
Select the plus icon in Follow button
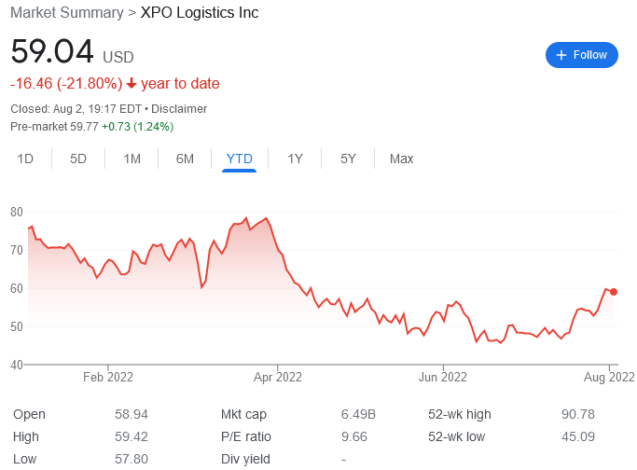click(x=561, y=55)
